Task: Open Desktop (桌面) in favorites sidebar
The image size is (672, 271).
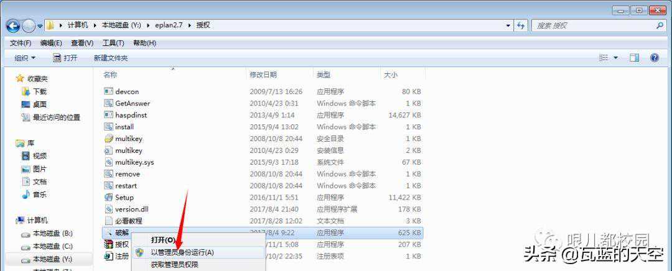Action: (39, 104)
